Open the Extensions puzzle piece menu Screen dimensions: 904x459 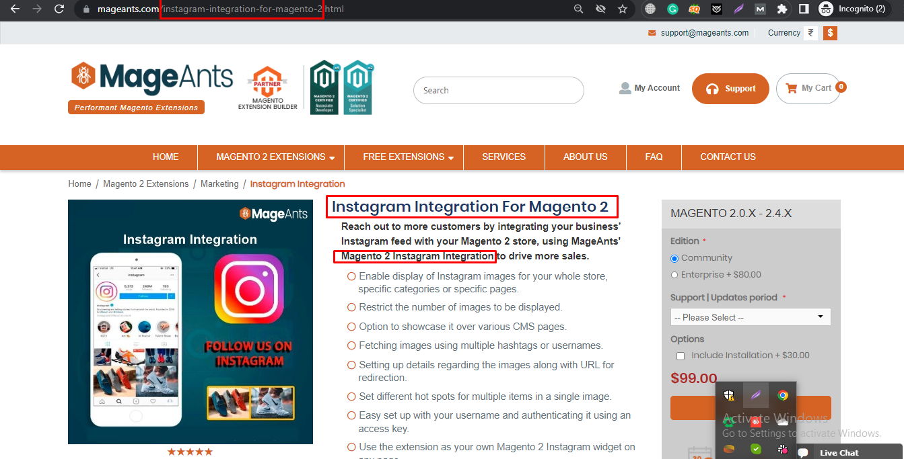(781, 9)
